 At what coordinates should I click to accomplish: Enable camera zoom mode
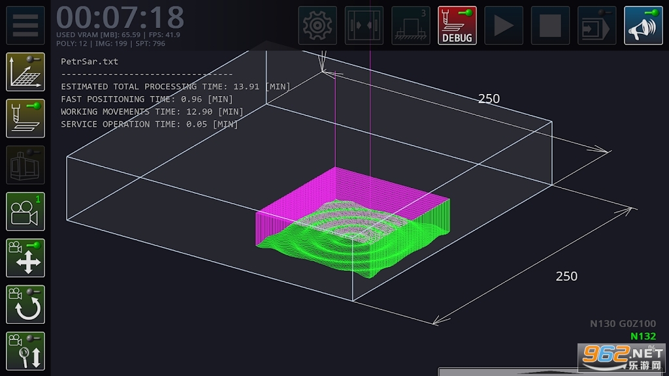coord(25,351)
